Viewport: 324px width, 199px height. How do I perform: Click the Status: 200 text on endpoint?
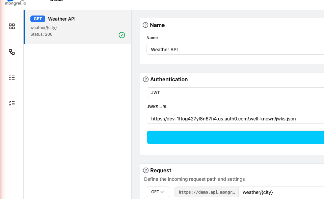click(42, 34)
